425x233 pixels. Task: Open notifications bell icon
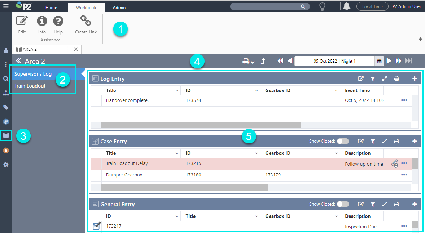tap(347, 6)
